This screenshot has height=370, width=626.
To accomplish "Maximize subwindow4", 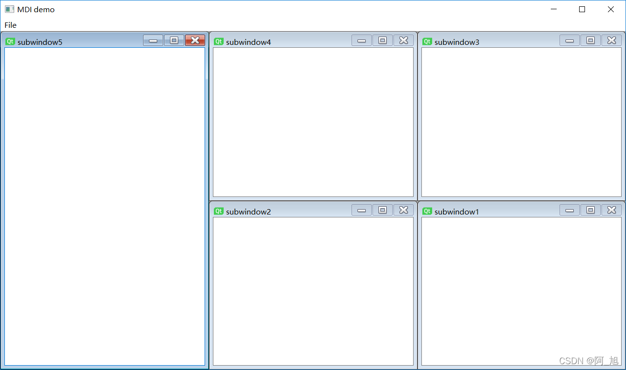I will point(382,40).
